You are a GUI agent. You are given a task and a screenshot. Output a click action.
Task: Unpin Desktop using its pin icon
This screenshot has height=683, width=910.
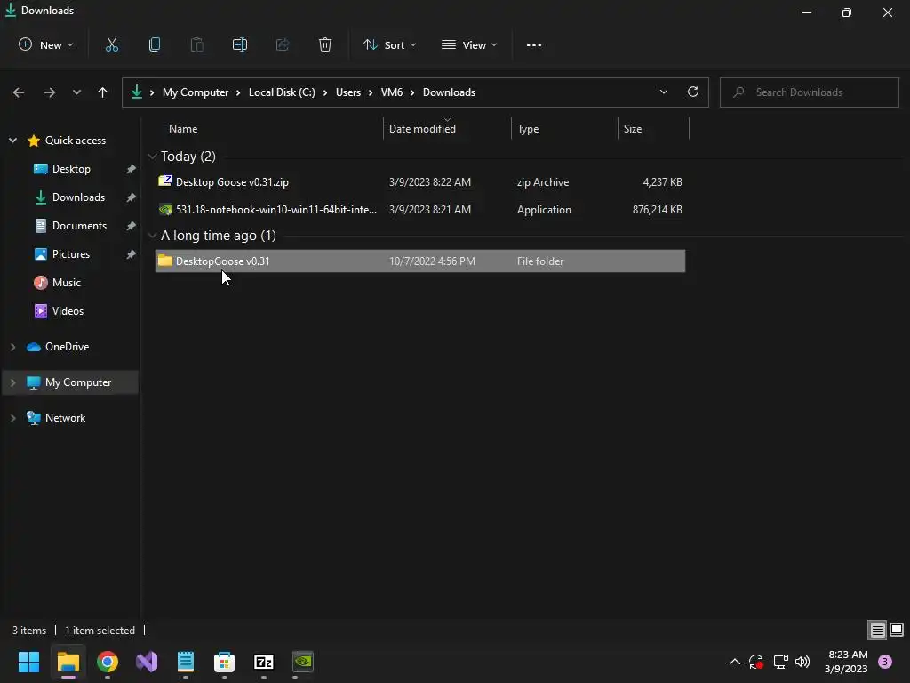point(131,169)
